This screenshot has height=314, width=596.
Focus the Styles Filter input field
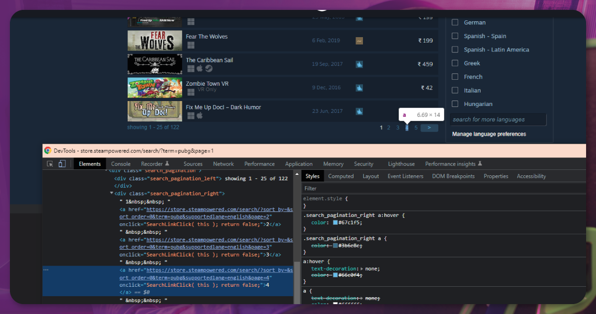443,189
